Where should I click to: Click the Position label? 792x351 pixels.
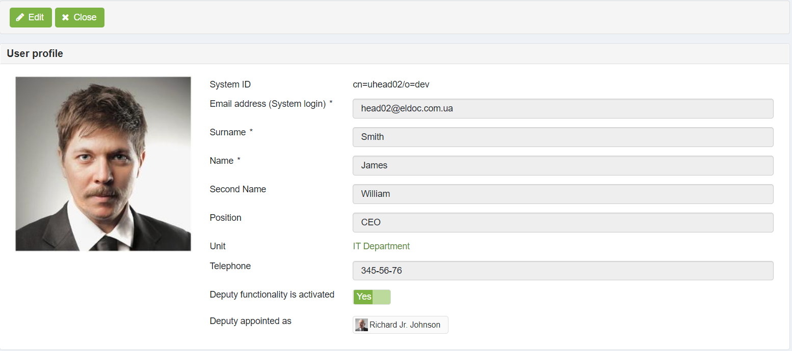coord(225,218)
